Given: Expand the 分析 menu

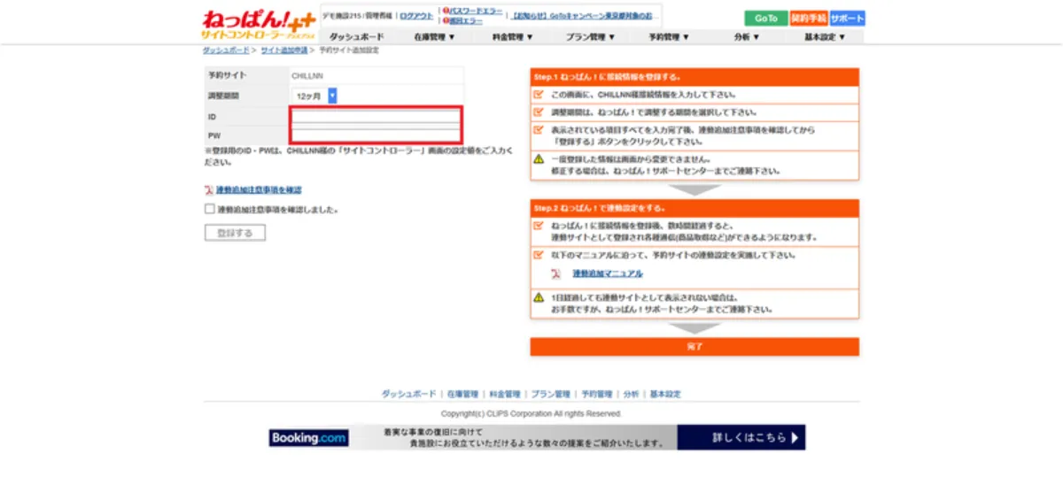Looking at the screenshot, I should tap(747, 37).
